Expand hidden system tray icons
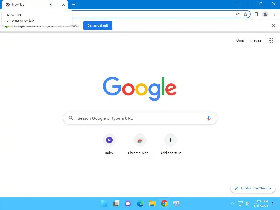Image resolution: width=280 pixels, height=210 pixels. pos(232,203)
